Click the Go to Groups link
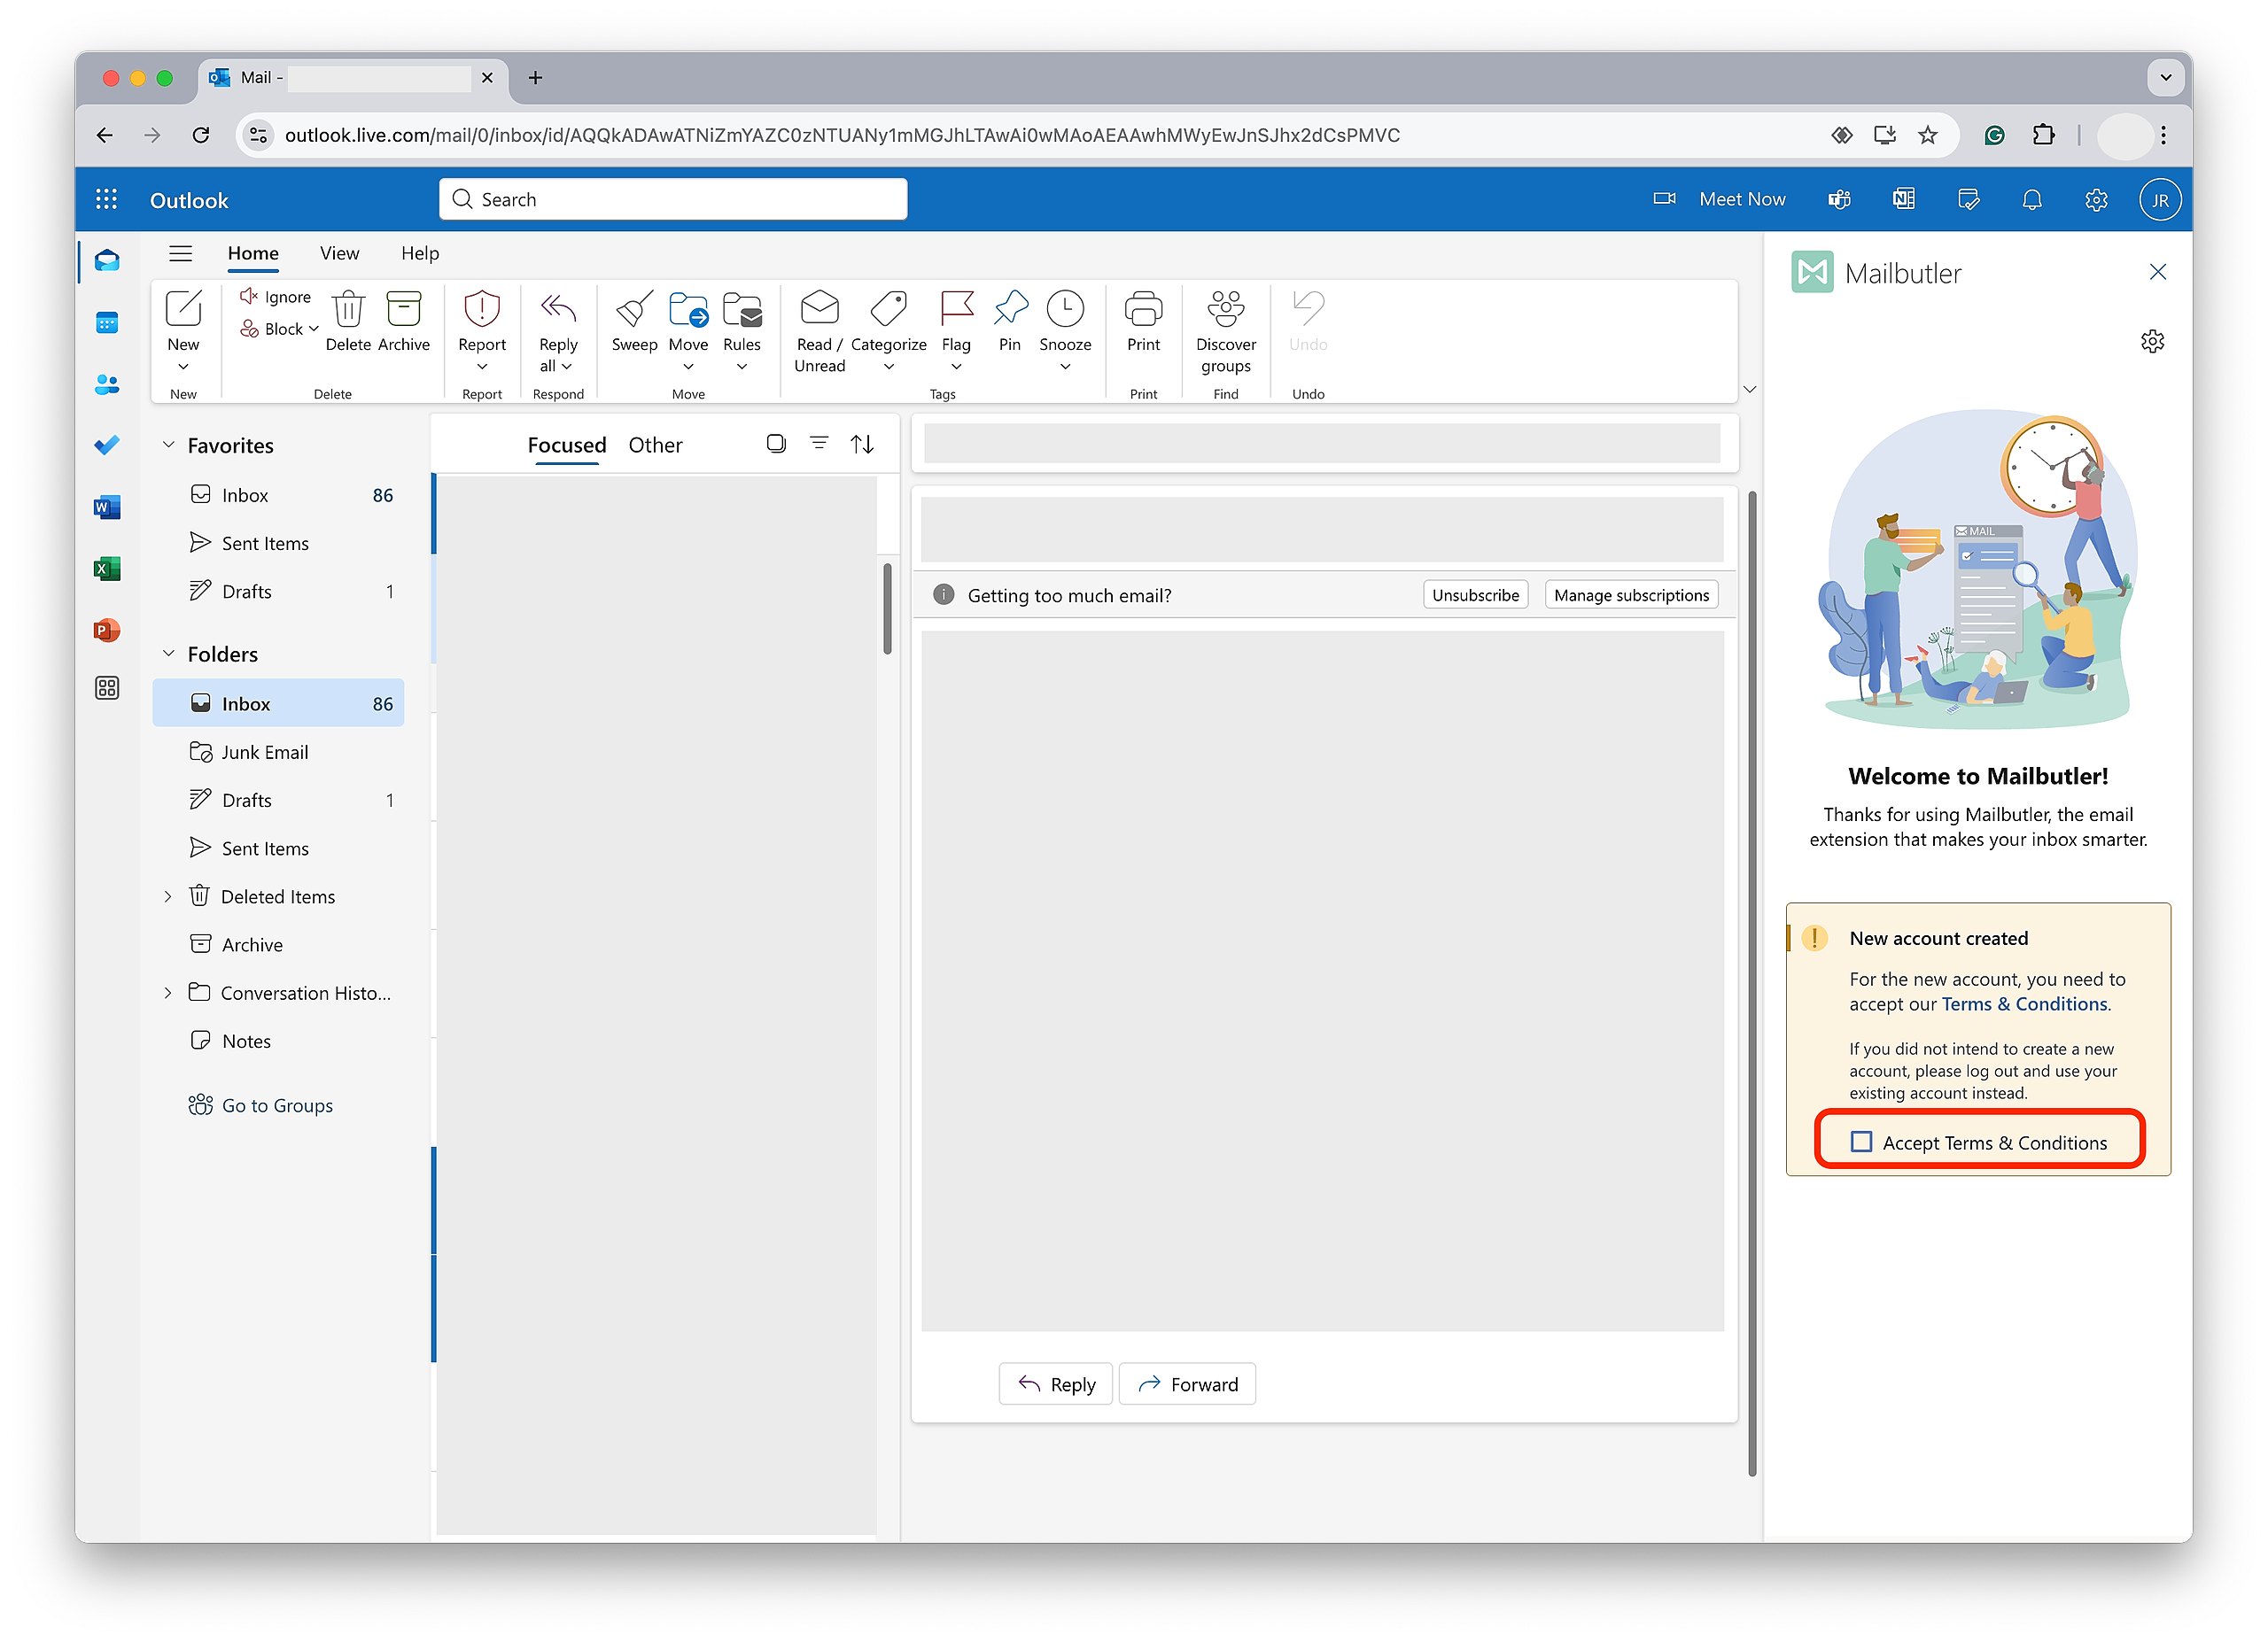This screenshot has height=1642, width=2268. click(261, 1105)
